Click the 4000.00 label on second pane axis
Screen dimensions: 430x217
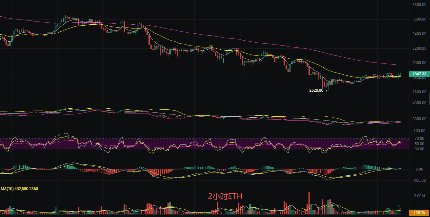[x=419, y=103]
